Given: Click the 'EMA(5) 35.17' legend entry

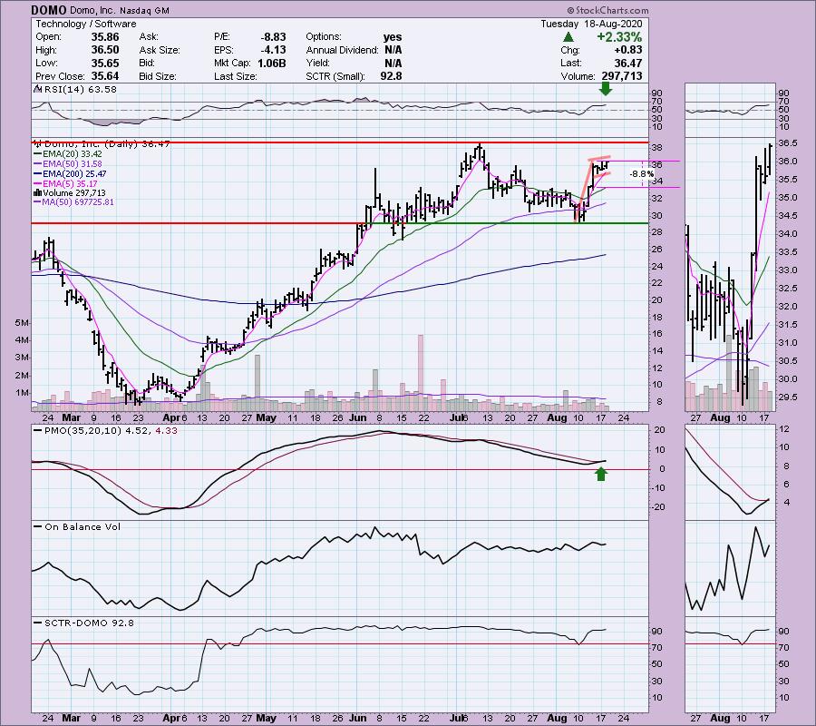Looking at the screenshot, I should (x=70, y=184).
